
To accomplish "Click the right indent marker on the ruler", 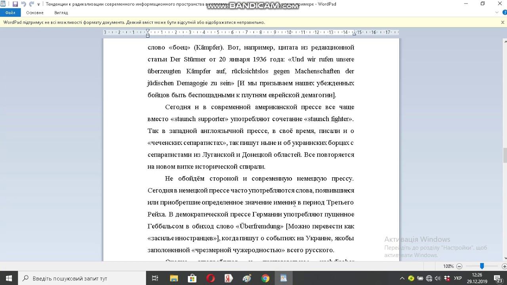I will [x=355, y=34].
